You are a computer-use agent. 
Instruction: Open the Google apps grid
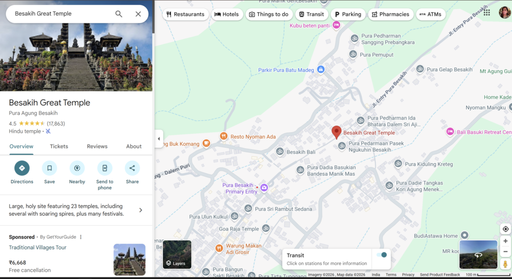pyautogui.click(x=486, y=12)
